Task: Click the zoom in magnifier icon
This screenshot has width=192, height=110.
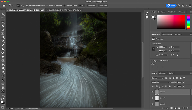Action: 18,5
